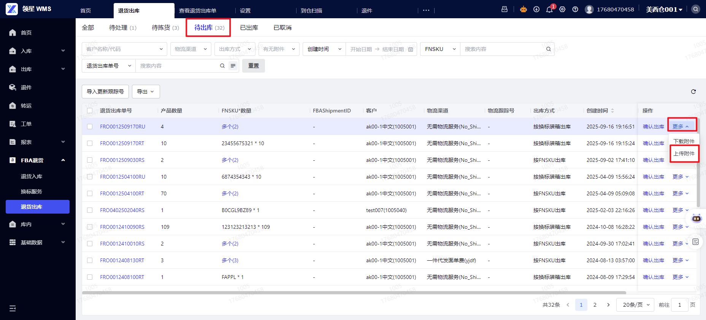706x320 pixels.
Task: Select the checkbox for FRO0402502040RS
Action: (x=90, y=210)
